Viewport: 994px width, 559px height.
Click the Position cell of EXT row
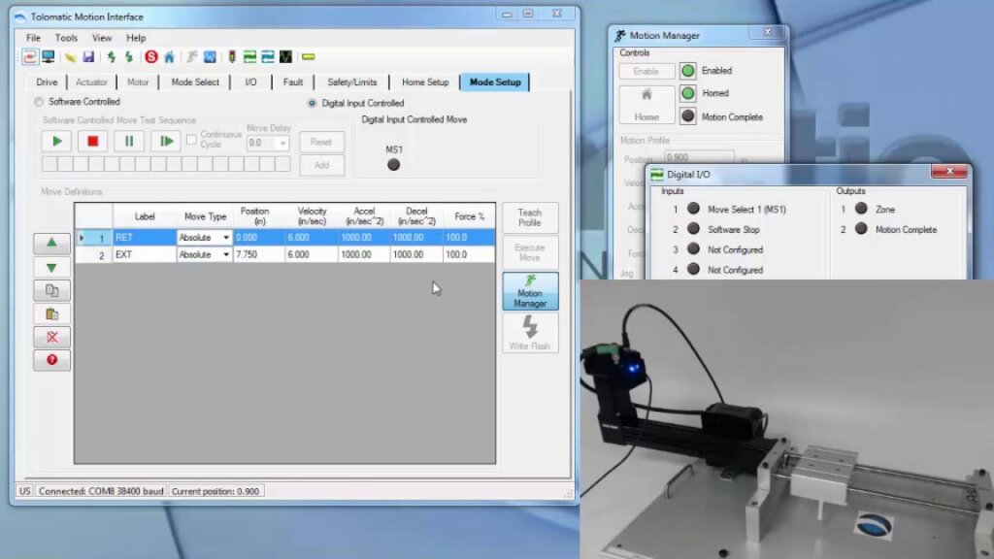[258, 255]
